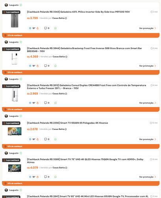Open comments on the Hisense 65A6N TV deal

pos(47,139)
